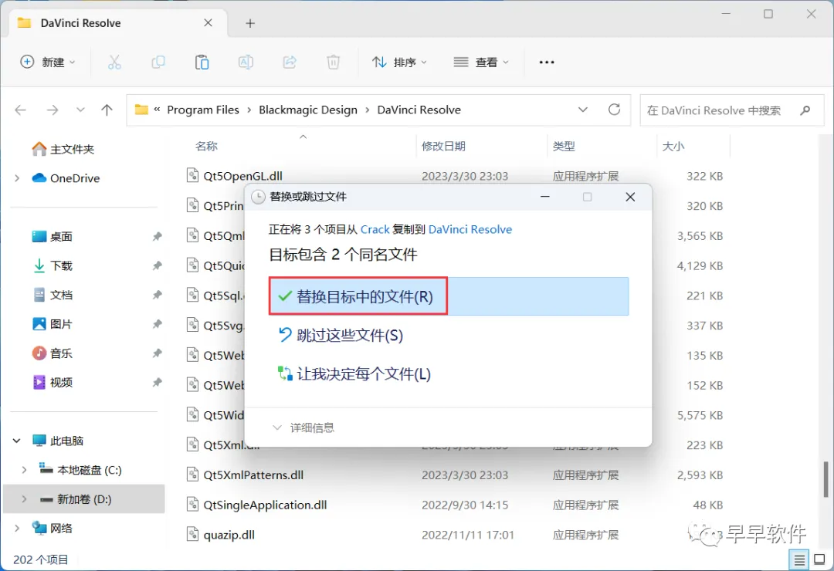Go up one folder level arrow
834x571 pixels.
click(x=107, y=110)
